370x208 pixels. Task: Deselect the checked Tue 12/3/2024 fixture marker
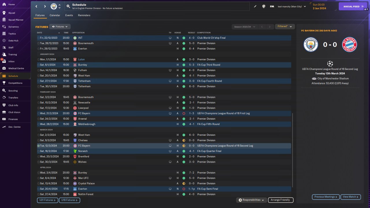click(38, 146)
